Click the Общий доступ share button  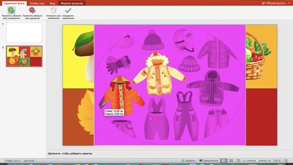[274, 3]
